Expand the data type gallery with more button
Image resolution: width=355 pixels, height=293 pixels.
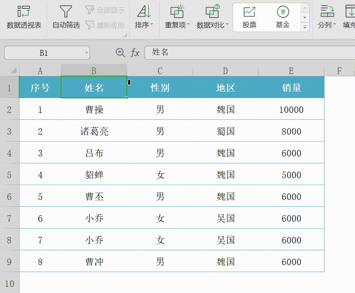click(304, 27)
